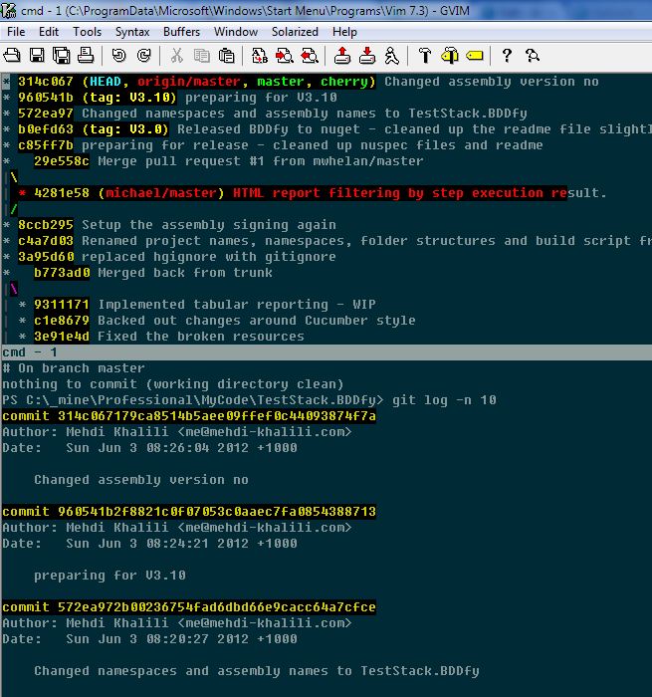
Task: Click the Find help search icon
Action: point(532,56)
